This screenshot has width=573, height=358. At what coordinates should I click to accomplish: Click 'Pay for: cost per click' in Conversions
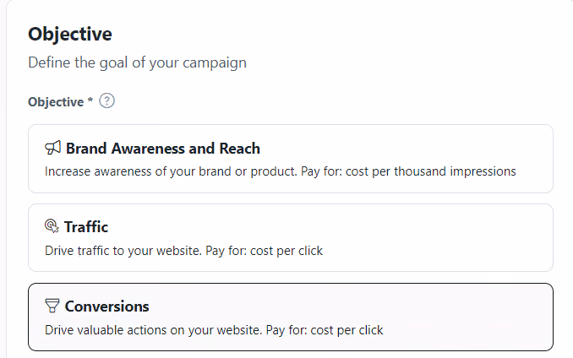click(x=325, y=330)
